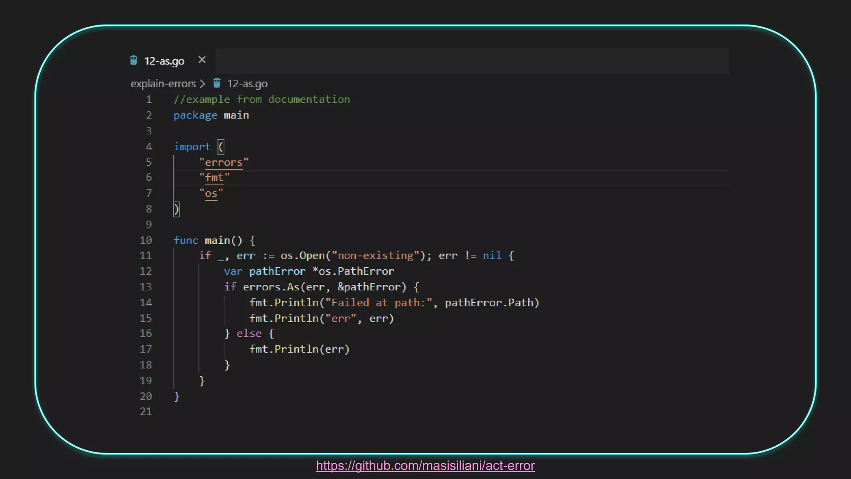
Task: Click the "else" keyword on line 16
Action: [x=249, y=333]
